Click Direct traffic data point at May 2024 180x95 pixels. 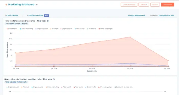168,61
